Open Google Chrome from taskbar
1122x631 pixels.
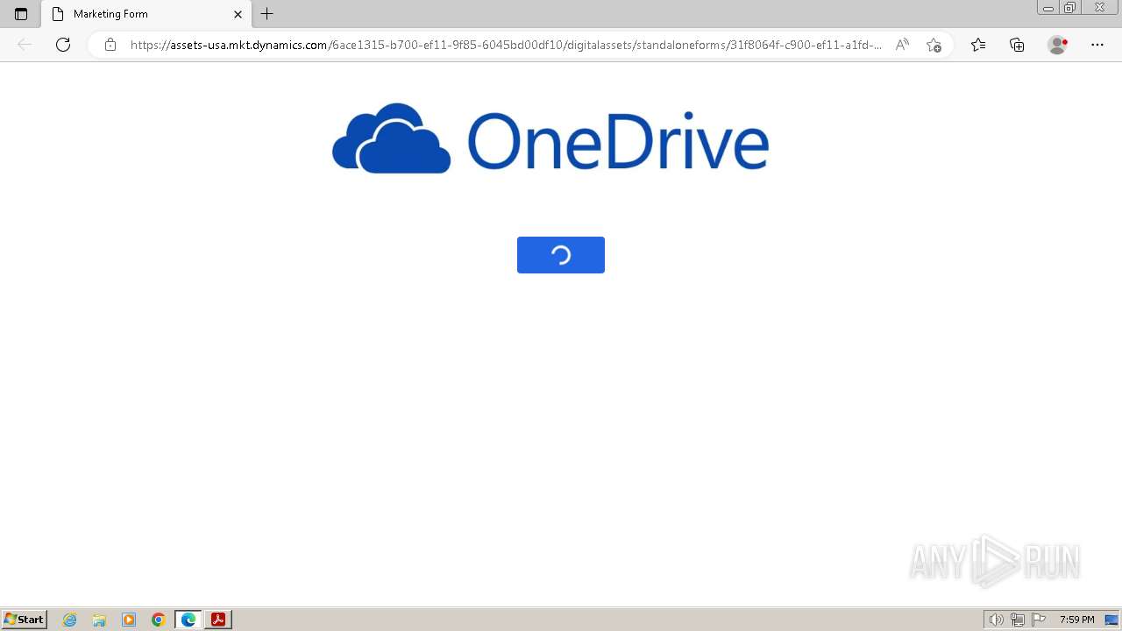pyautogui.click(x=159, y=620)
